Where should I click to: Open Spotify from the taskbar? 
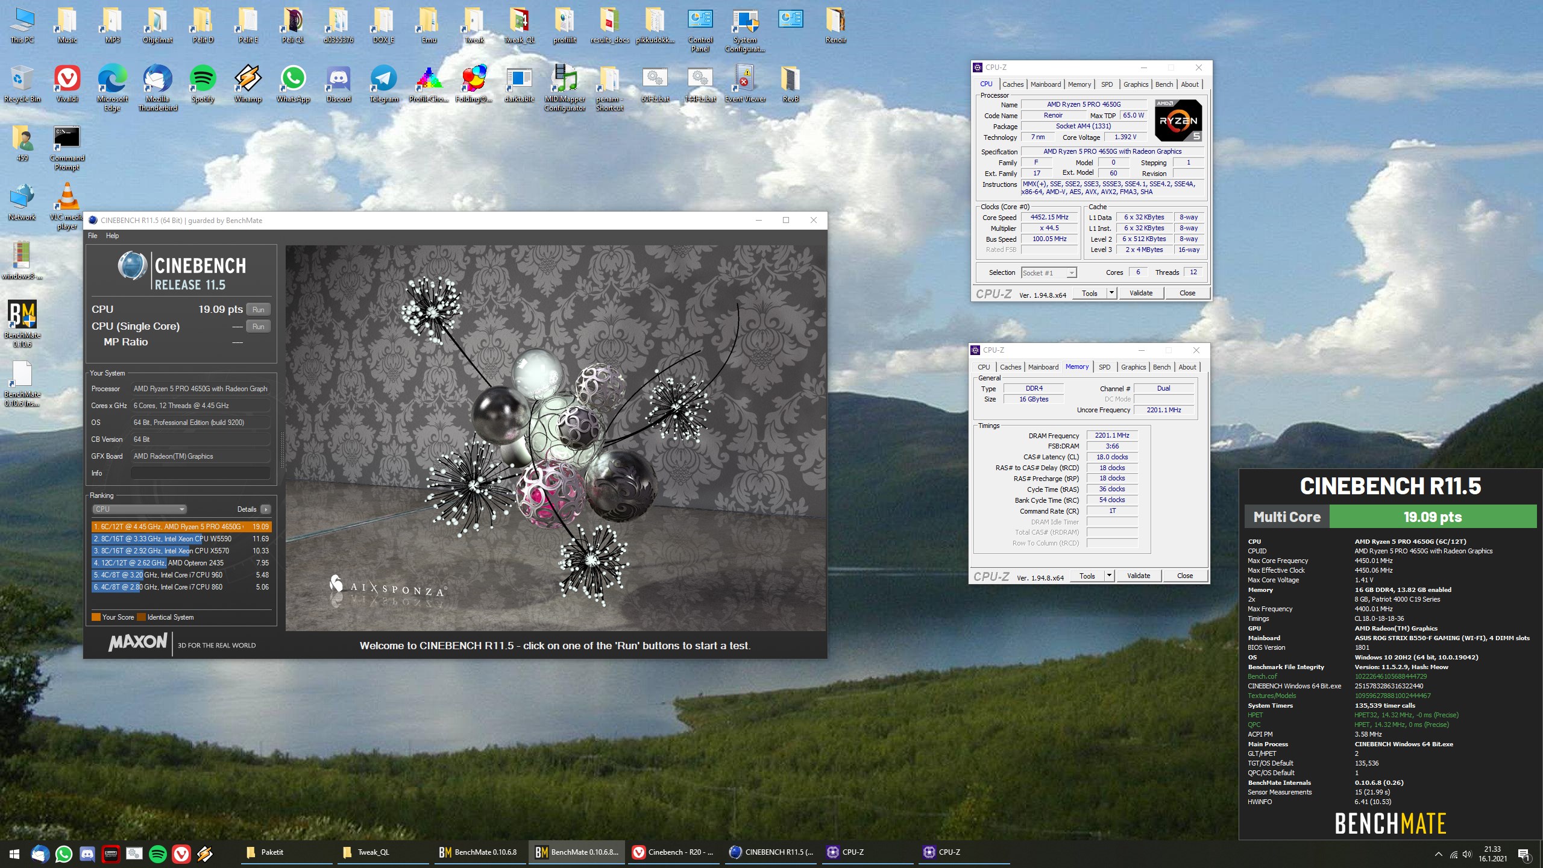[158, 854]
